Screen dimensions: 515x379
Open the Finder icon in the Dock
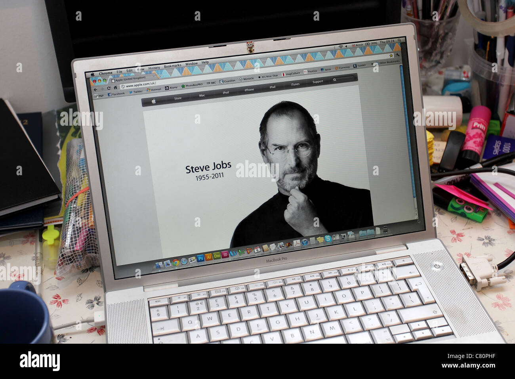tap(158, 265)
